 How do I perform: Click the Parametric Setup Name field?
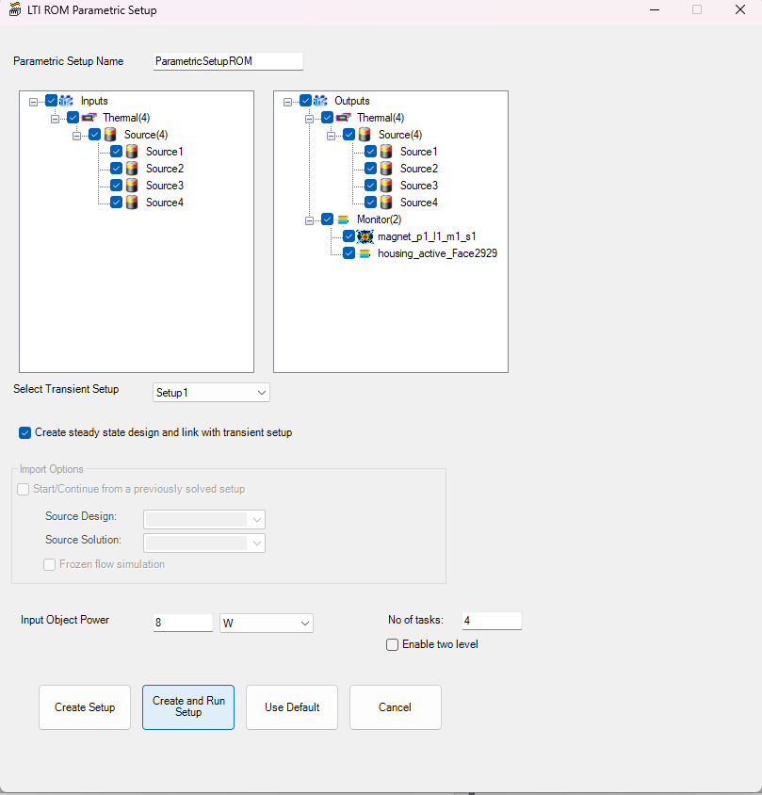[228, 61]
